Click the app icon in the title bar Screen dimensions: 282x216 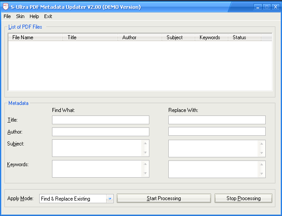6,7
